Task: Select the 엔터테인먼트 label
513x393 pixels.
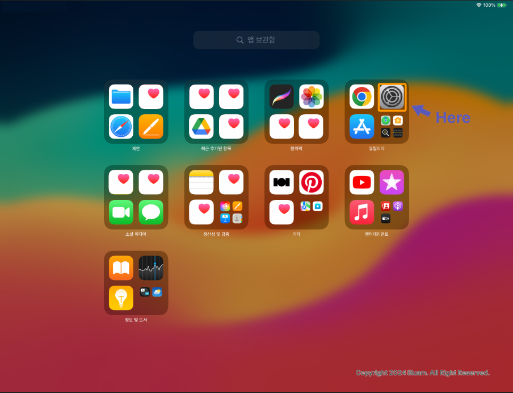Action: coord(377,234)
